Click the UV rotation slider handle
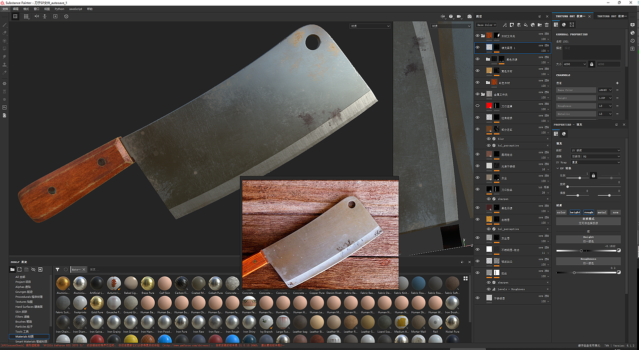The image size is (639, 350). click(568, 186)
